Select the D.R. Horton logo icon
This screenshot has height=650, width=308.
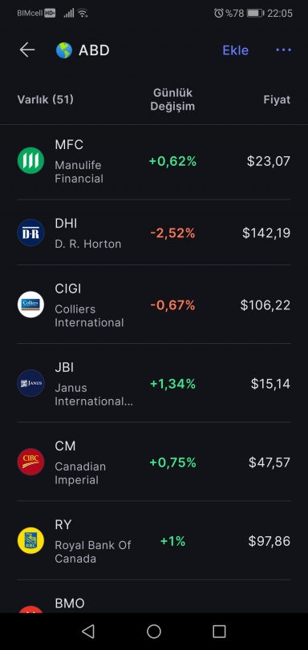[30, 232]
